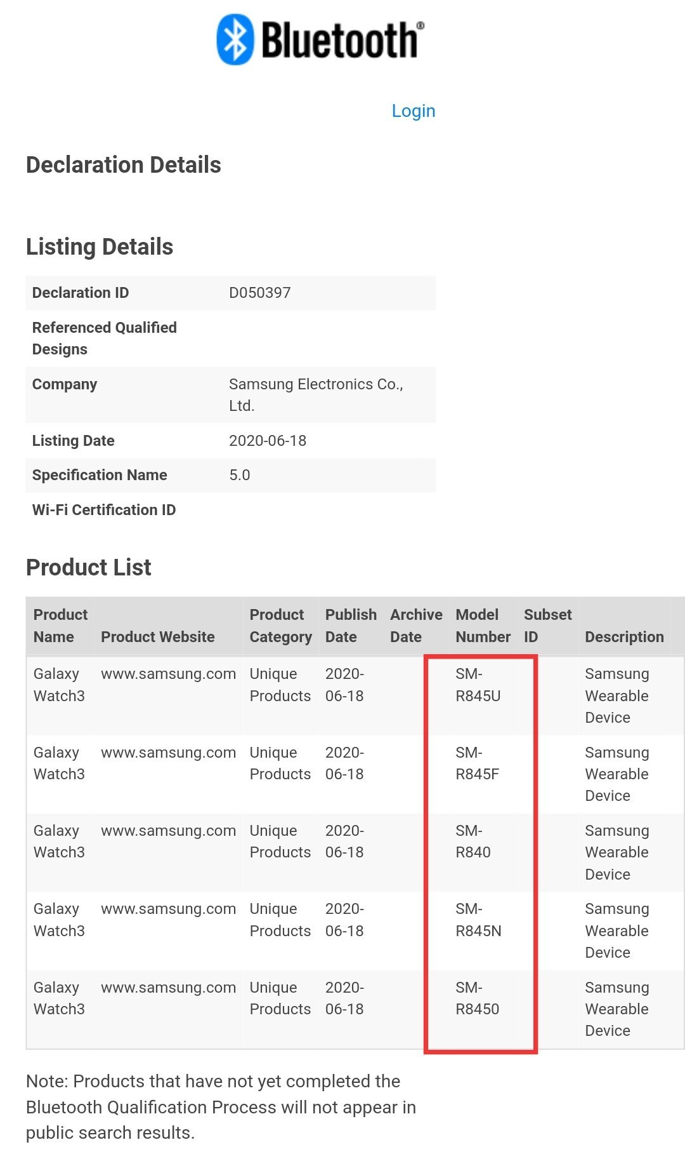
Task: Select the SM-R840 model number cell
Action: click(x=473, y=842)
